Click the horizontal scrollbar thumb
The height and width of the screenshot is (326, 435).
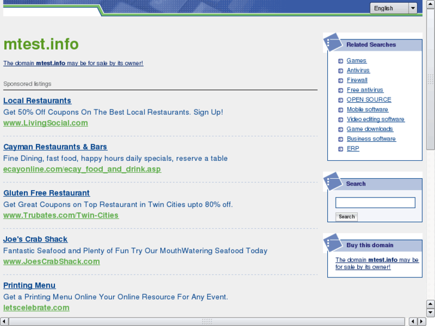[206, 321]
